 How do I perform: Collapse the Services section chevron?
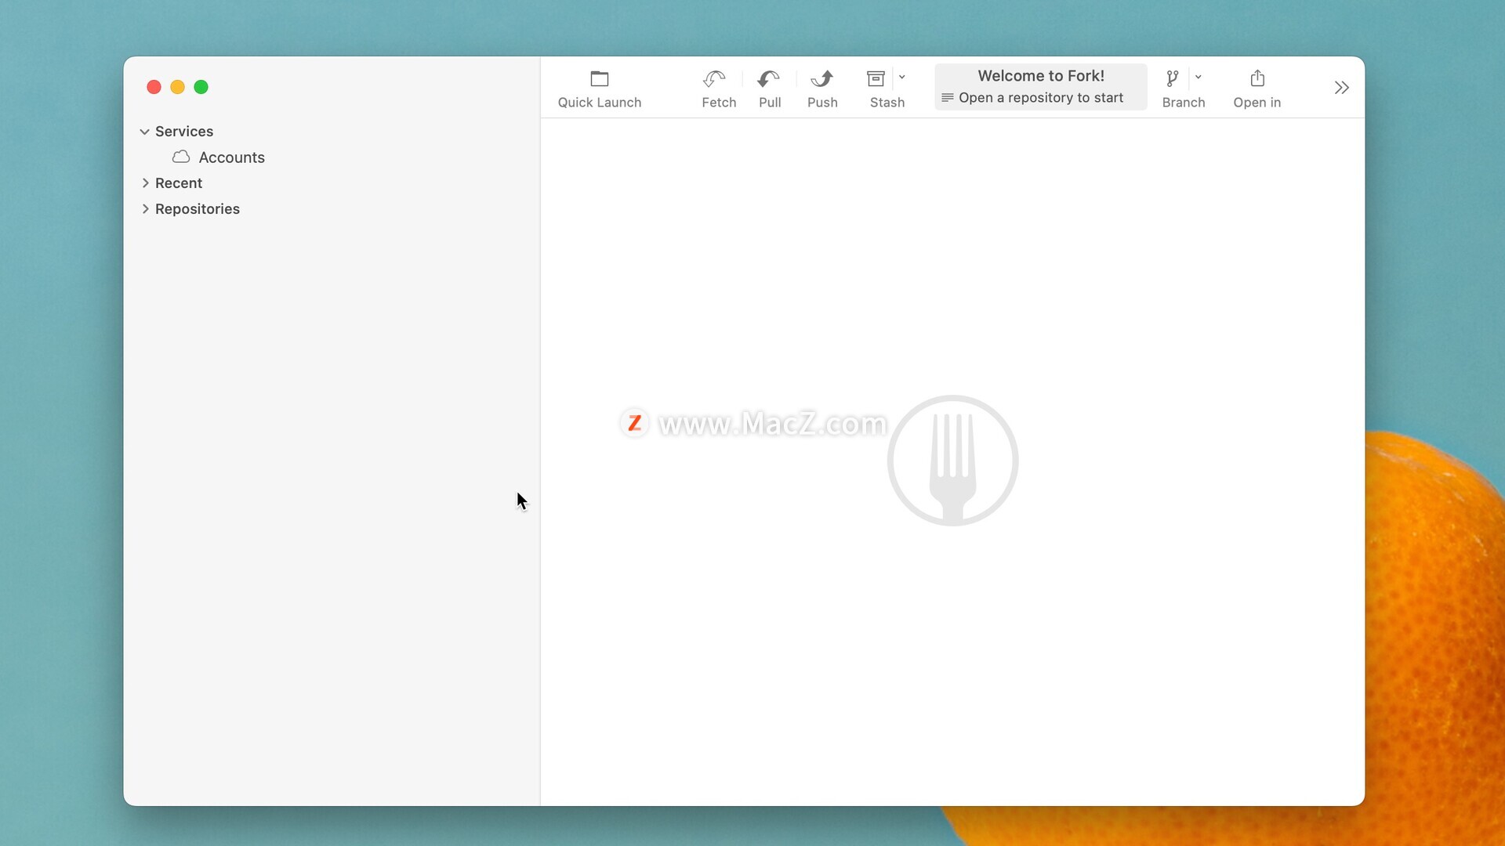(x=144, y=132)
